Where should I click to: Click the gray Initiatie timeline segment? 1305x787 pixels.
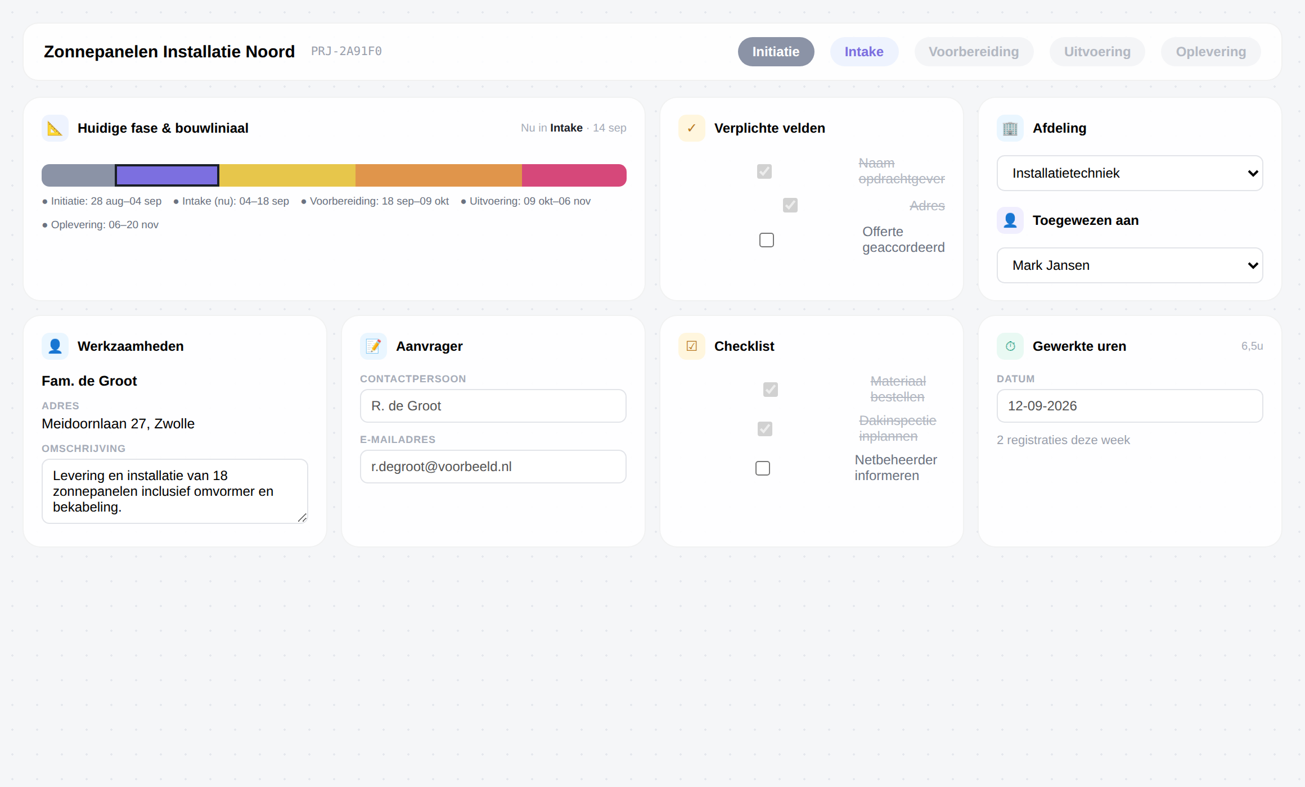[78, 175]
